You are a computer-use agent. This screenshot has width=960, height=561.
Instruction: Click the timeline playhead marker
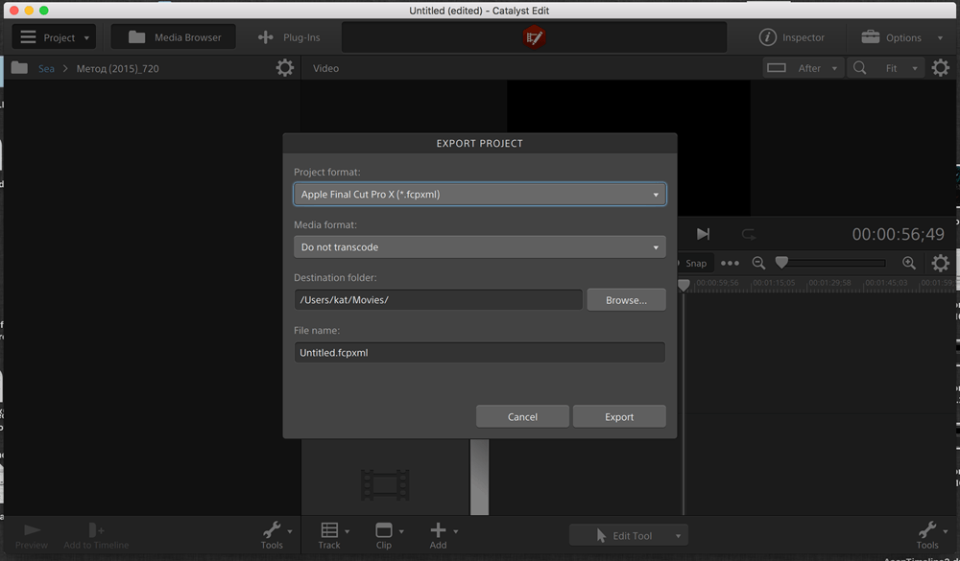[684, 285]
